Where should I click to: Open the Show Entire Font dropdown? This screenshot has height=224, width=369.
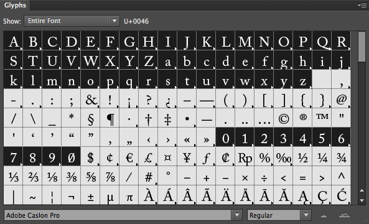(72, 21)
